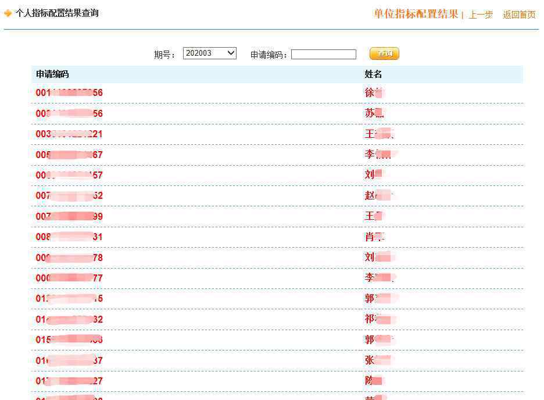Image resolution: width=544 pixels, height=400 pixels.
Task: Click the application code ending in 99
Action: pyautogui.click(x=69, y=216)
